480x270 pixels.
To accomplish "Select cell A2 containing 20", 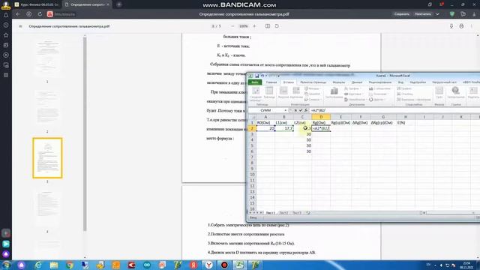I will coord(265,128).
